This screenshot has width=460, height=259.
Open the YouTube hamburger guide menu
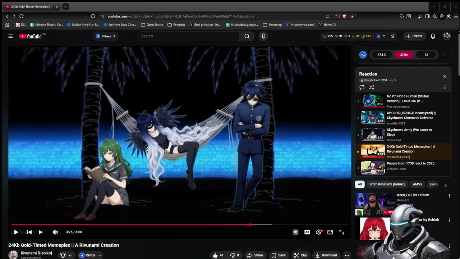pyautogui.click(x=10, y=36)
